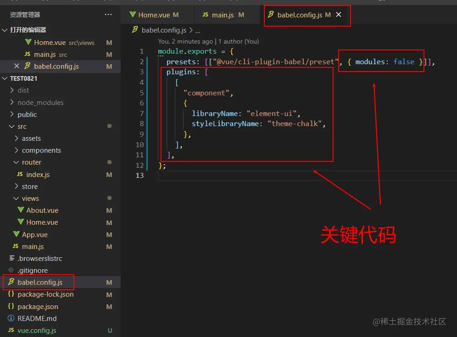Collapse the src folder
Screen dimensions: 457x337
click(x=60, y=127)
